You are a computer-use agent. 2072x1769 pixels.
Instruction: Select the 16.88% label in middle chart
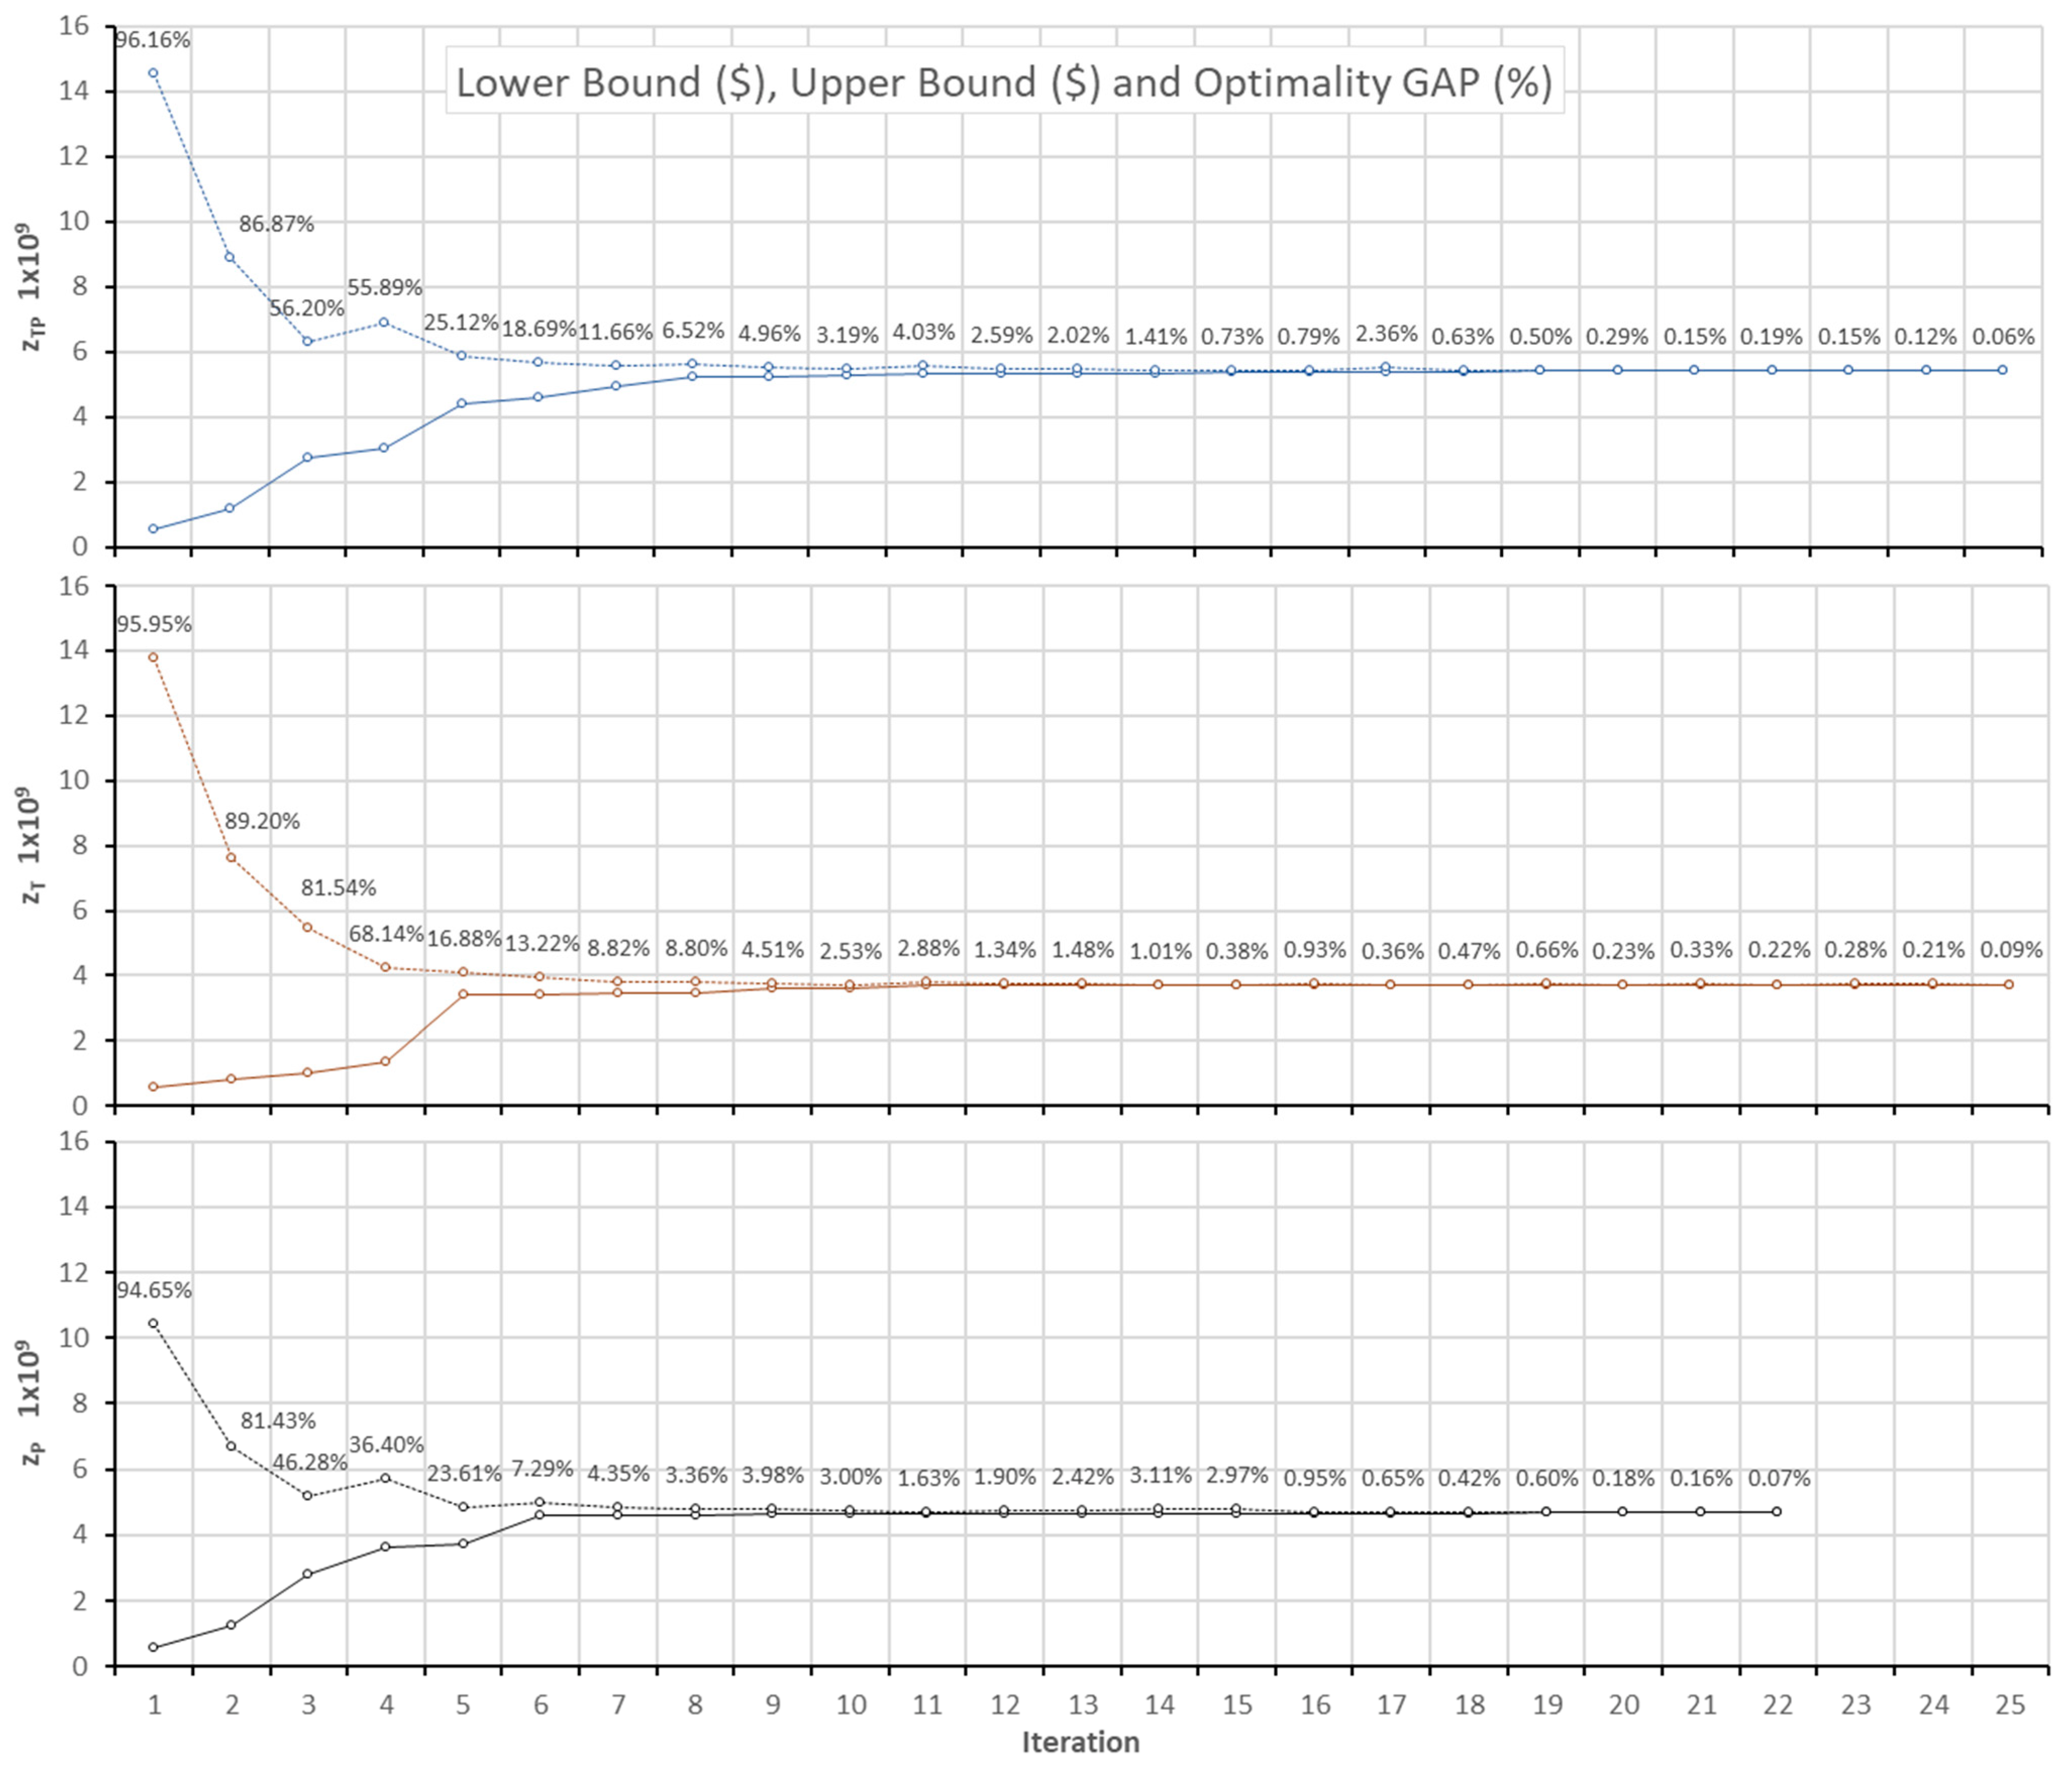click(464, 939)
